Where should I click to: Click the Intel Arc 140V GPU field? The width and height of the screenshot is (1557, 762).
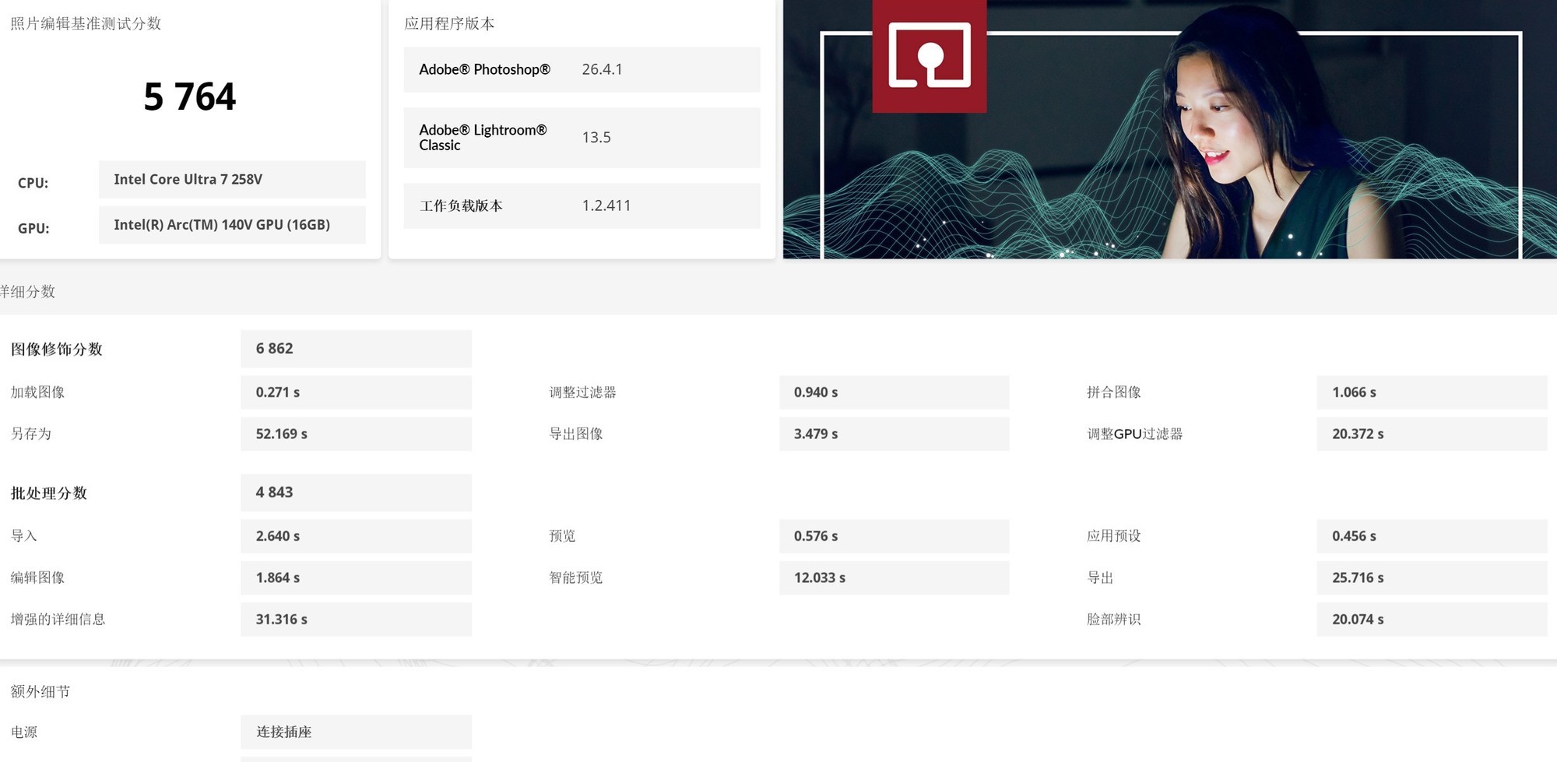tap(231, 224)
